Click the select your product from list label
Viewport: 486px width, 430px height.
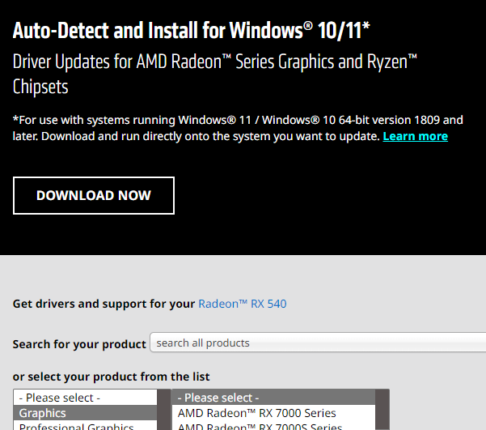[111, 377]
